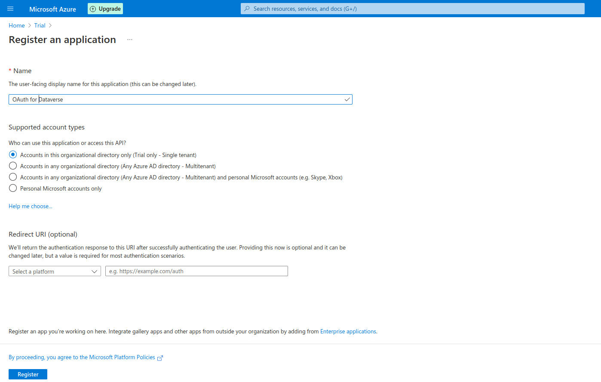The image size is (601, 382).
Task: Click external link icon after Platform Policies
Action: [160, 358]
